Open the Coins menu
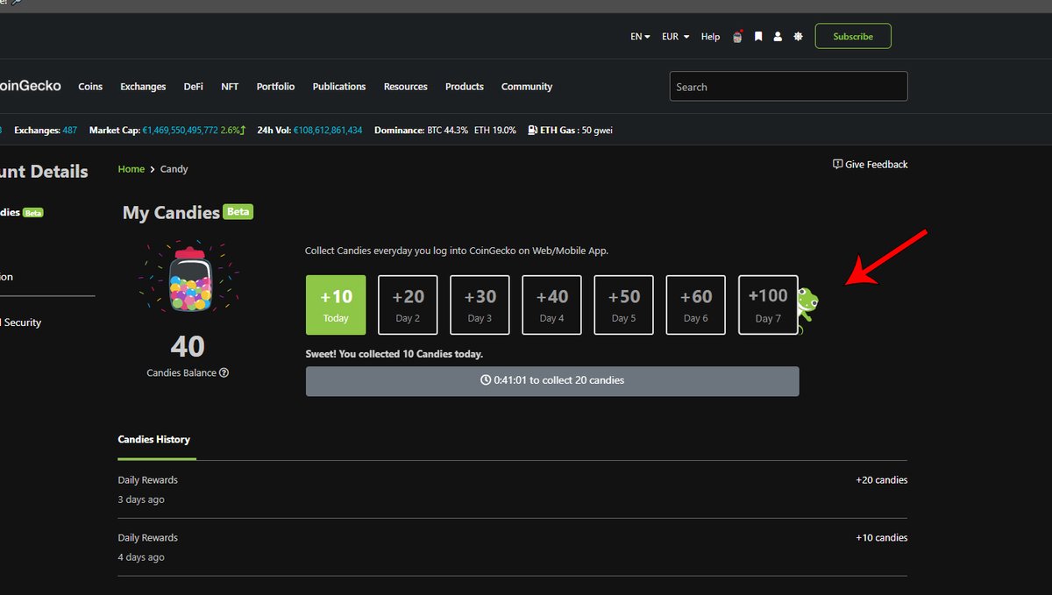1052x595 pixels. tap(90, 87)
